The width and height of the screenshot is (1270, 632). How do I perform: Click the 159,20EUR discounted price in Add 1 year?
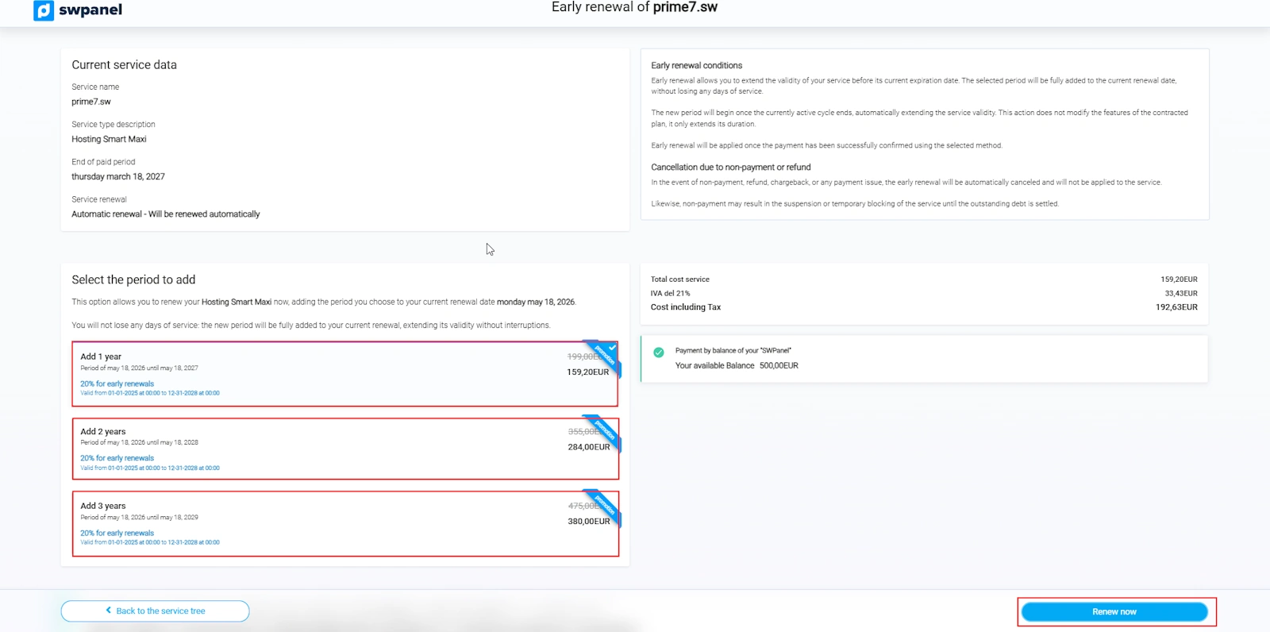tap(587, 372)
